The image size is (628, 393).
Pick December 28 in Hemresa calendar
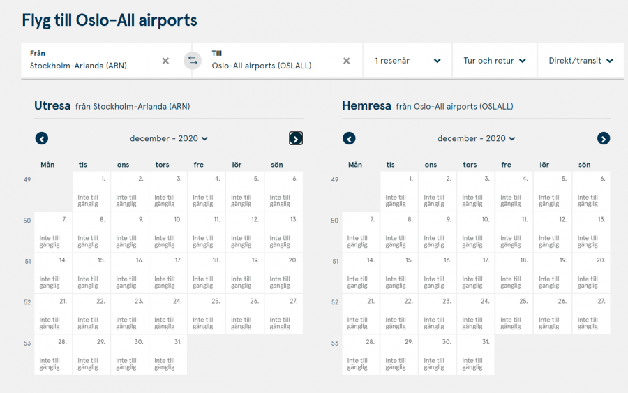361,355
